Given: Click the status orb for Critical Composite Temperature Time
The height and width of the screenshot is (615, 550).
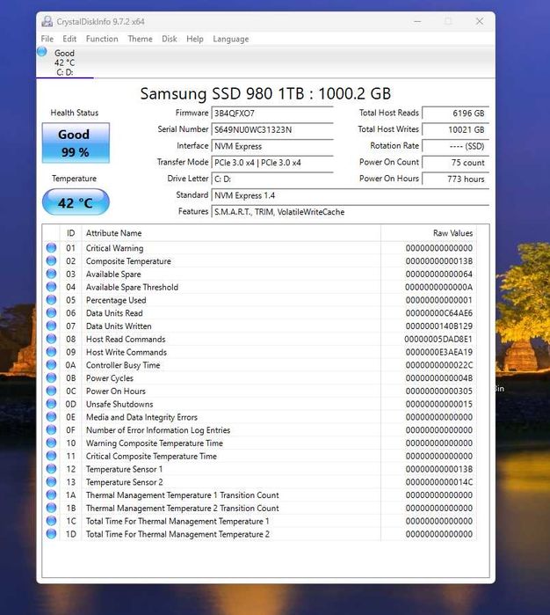Looking at the screenshot, I should pos(51,456).
